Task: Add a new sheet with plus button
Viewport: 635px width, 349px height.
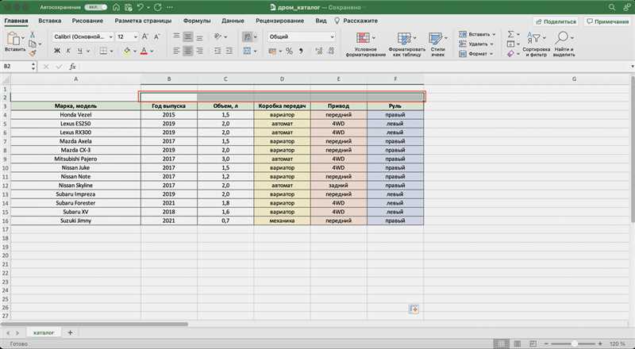Action: click(70, 332)
